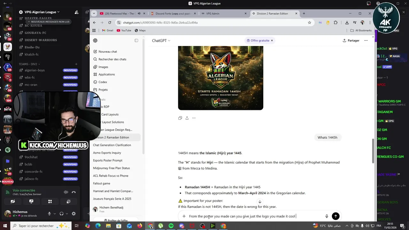Start a Nouveau chat
This screenshot has height=230, width=409.
pyautogui.click(x=108, y=51)
